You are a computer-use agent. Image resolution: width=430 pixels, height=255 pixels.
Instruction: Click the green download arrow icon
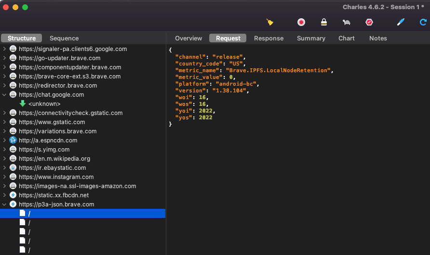pyautogui.click(x=23, y=104)
